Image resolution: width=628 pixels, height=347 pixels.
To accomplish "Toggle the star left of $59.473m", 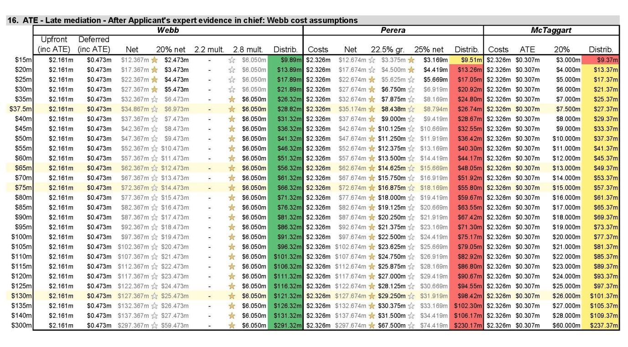I will [x=154, y=326].
